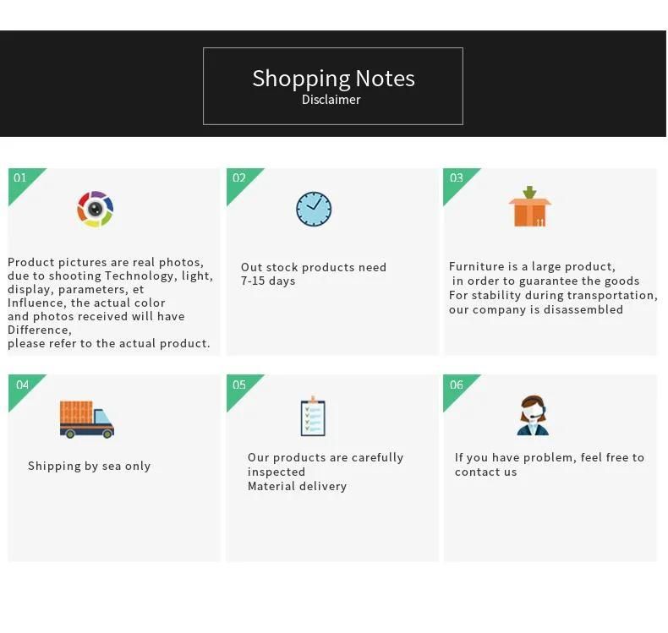Click the green 03 corner badge
The height and width of the screenshot is (633, 668).
[x=457, y=182]
